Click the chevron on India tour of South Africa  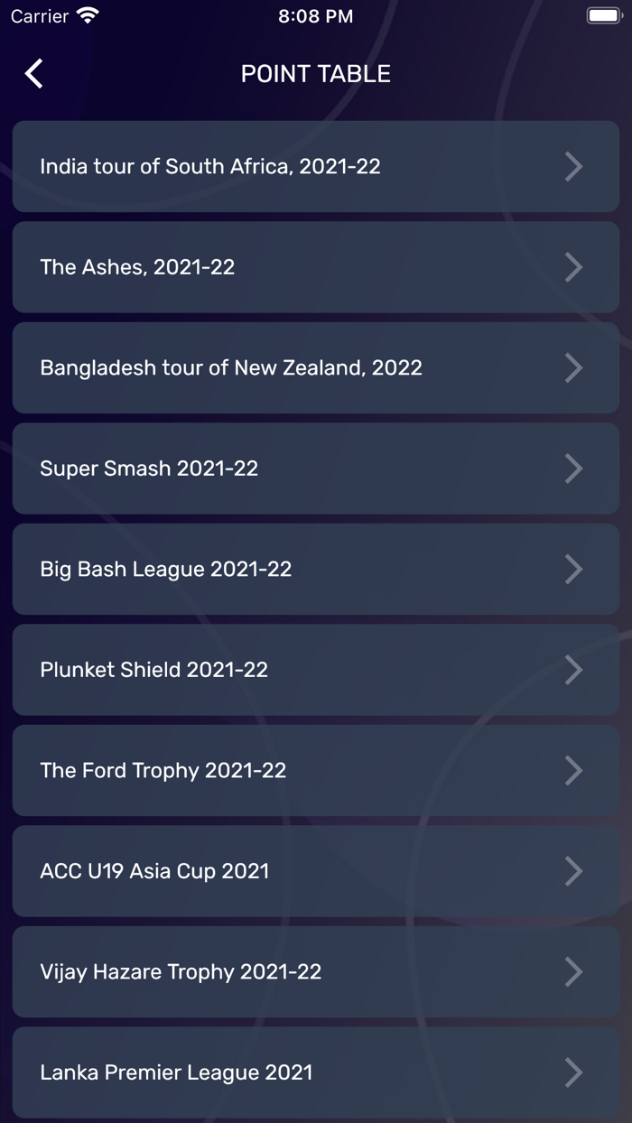point(574,166)
